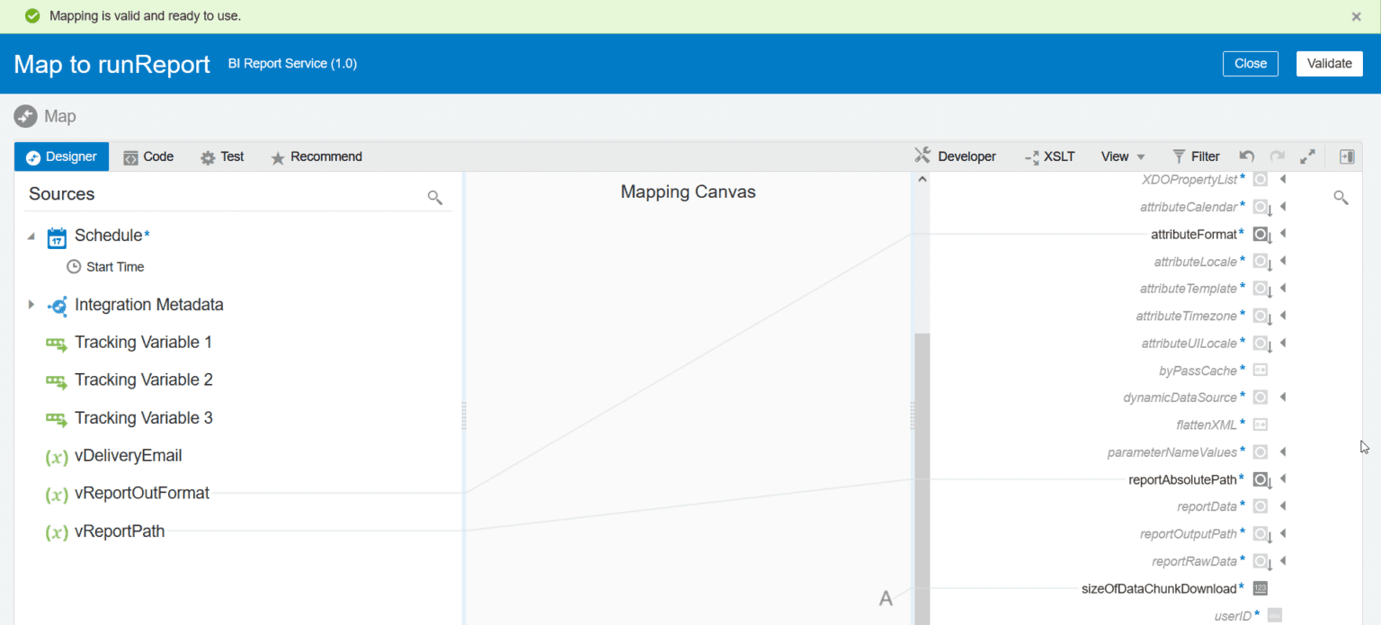Expand the Integration Metadata node
The width and height of the screenshot is (1381, 625).
[x=31, y=305]
